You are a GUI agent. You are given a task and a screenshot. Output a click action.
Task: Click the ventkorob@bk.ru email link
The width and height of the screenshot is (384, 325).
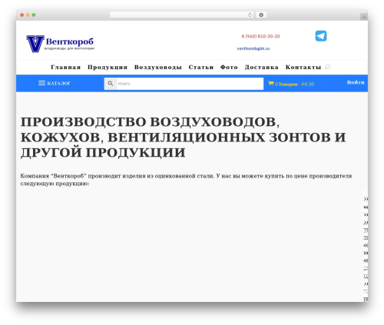coord(253,48)
